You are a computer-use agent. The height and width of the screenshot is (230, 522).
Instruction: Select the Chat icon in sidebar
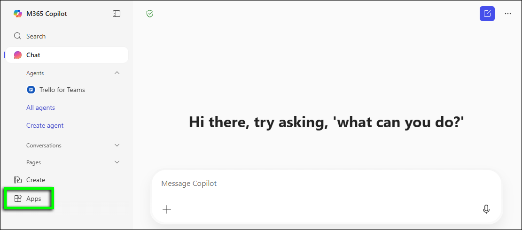click(x=18, y=55)
